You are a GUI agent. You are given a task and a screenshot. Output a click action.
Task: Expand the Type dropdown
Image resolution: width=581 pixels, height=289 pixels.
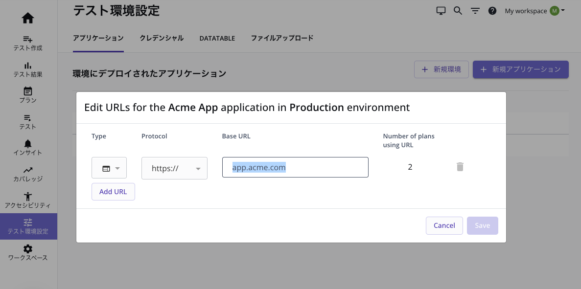(109, 168)
